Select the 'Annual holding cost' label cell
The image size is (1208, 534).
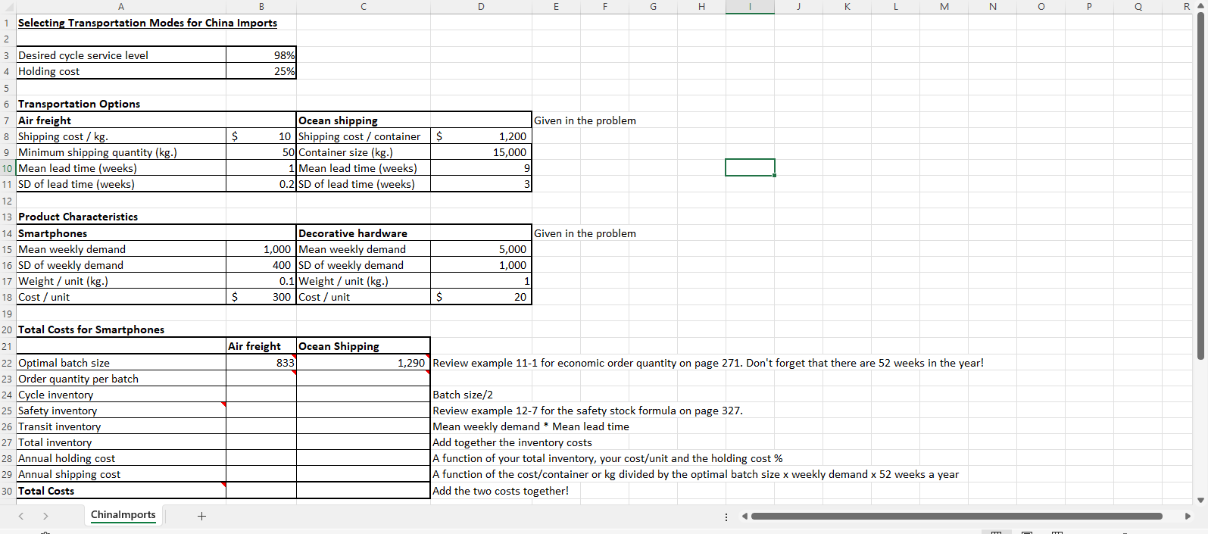pos(121,458)
